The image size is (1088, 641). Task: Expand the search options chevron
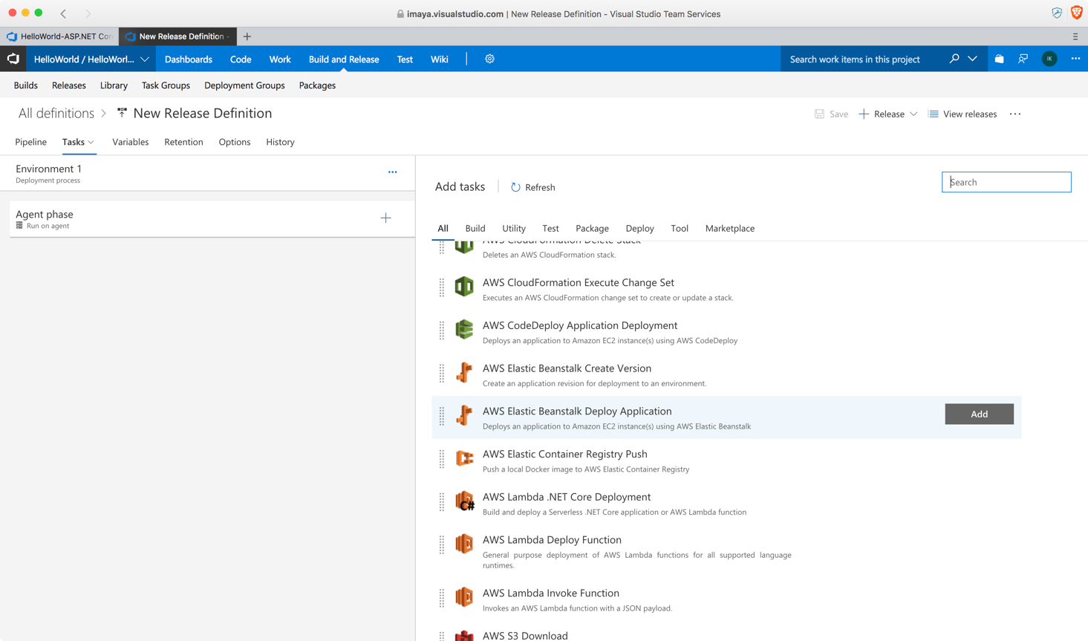(972, 59)
